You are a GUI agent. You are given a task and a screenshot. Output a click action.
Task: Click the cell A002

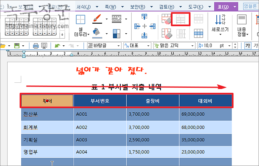[100, 127]
